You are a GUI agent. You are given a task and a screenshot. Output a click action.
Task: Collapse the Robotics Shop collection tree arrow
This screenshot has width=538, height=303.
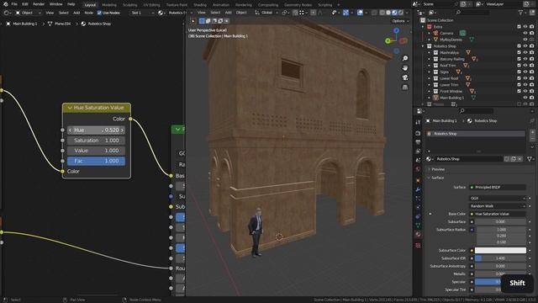(x=423, y=46)
